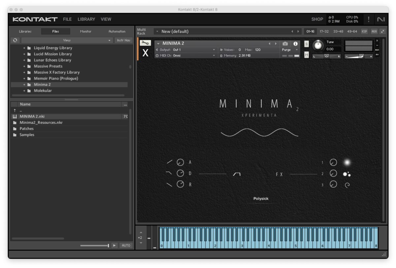This screenshot has height=268, width=396.
Task: Open the instrument edit wrench icon
Action: point(145,43)
